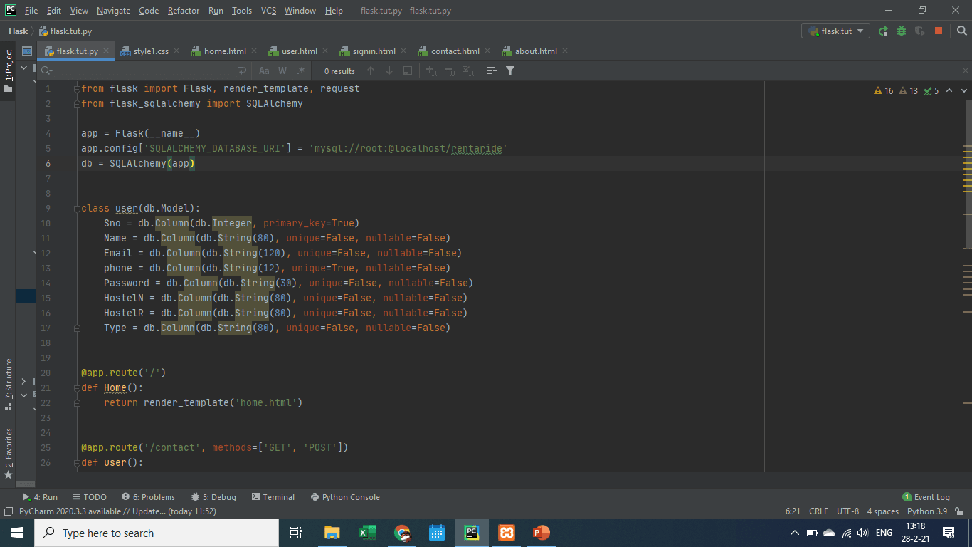Click in the find text input field

coord(144,71)
